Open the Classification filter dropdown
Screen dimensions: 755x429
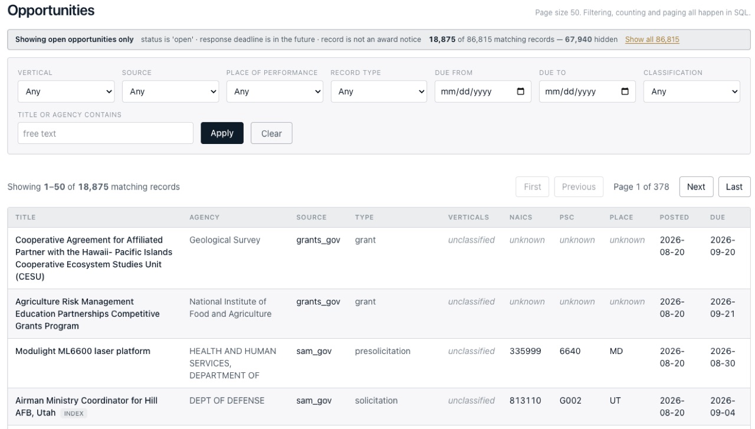[691, 91]
